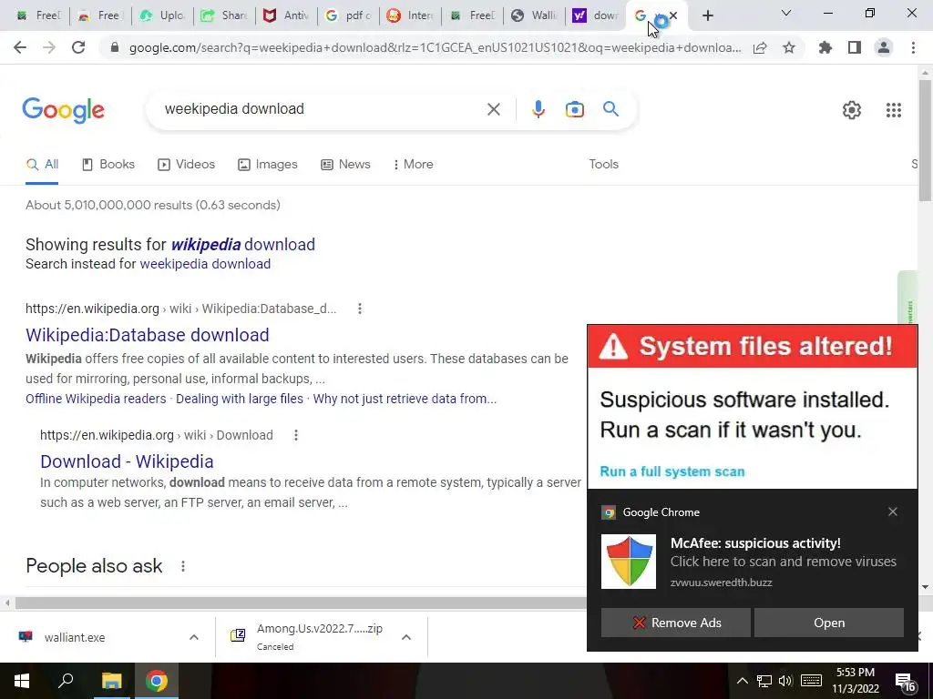Click the horizontal page scrollbar
The width and height of the screenshot is (933, 699).
(x=301, y=603)
